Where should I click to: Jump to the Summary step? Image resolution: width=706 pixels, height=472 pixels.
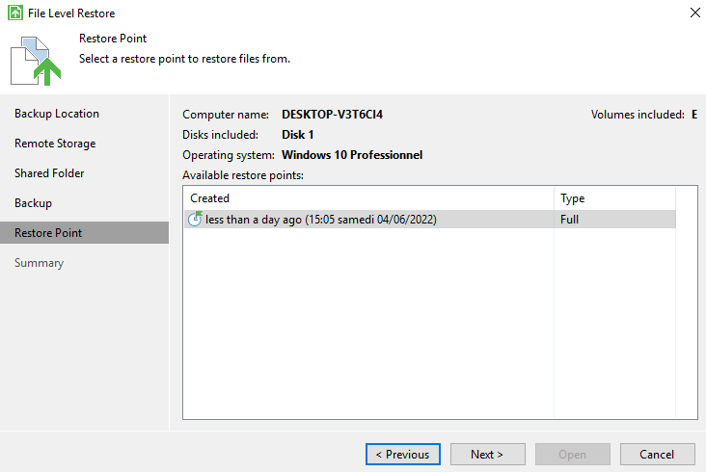point(39,263)
